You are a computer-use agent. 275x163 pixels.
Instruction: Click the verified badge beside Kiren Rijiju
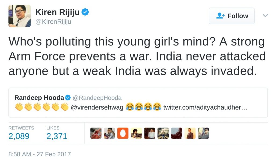(x=85, y=12)
